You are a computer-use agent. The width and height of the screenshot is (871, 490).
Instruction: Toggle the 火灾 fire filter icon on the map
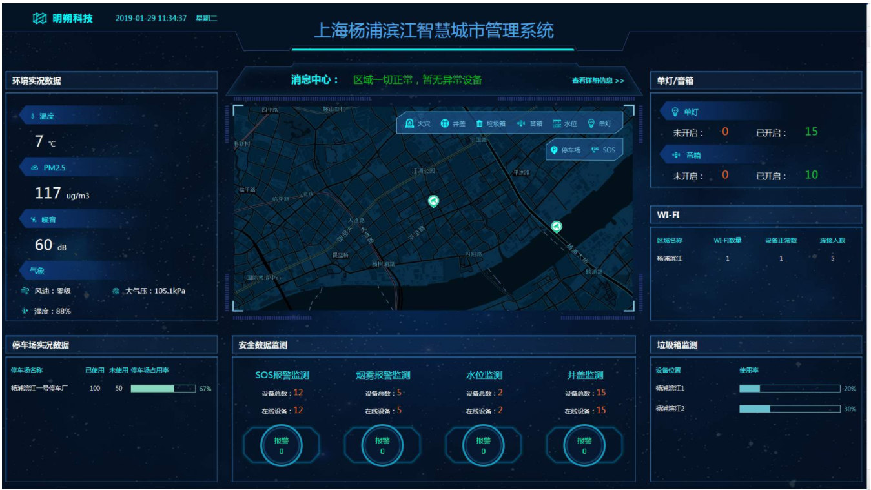click(x=409, y=124)
